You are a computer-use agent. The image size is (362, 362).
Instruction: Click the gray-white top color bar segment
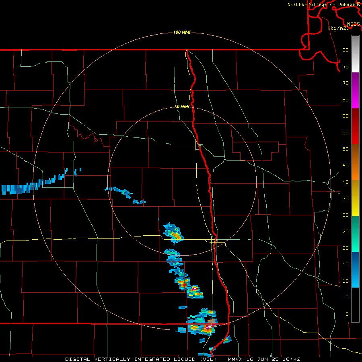click(355, 54)
